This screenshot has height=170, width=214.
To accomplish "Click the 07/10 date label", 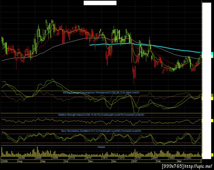I will tap(72, 158).
